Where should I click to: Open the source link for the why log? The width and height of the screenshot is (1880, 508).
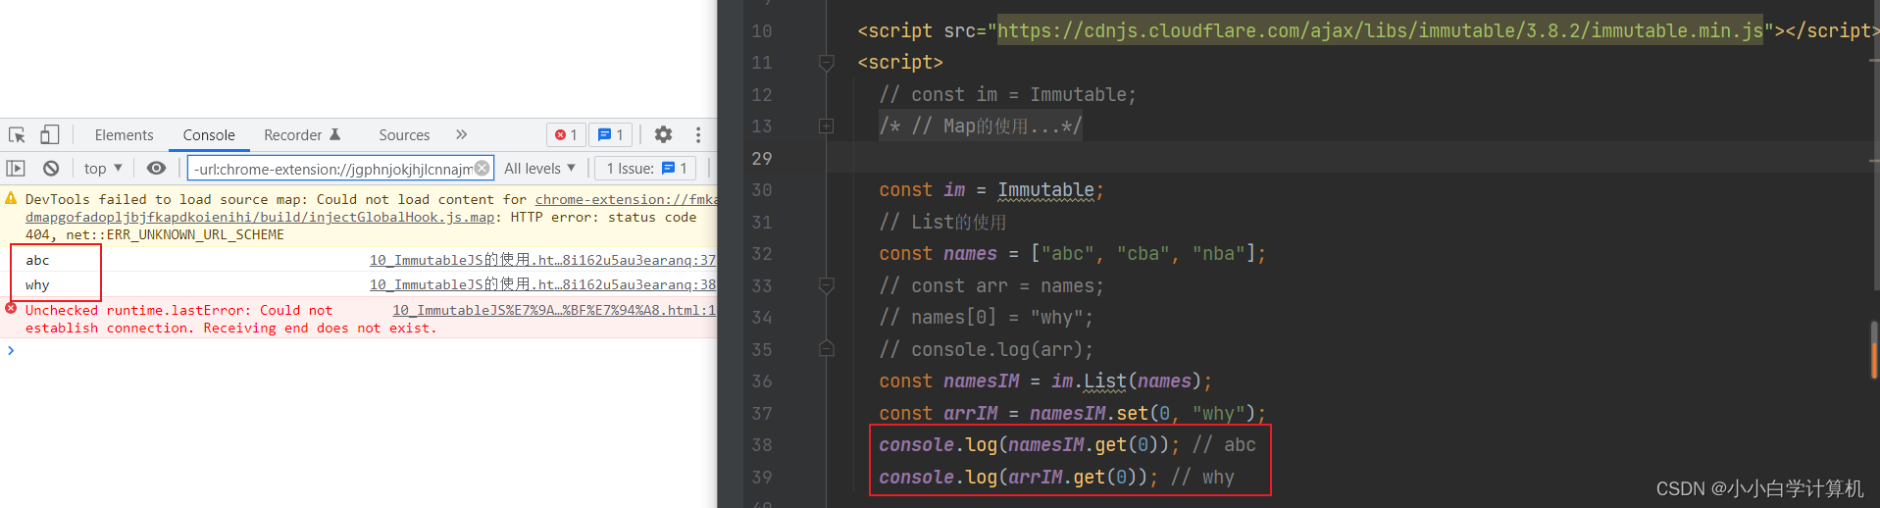(x=542, y=284)
